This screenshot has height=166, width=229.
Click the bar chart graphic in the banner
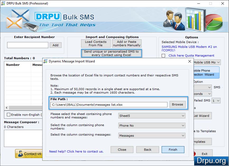pos(195,19)
